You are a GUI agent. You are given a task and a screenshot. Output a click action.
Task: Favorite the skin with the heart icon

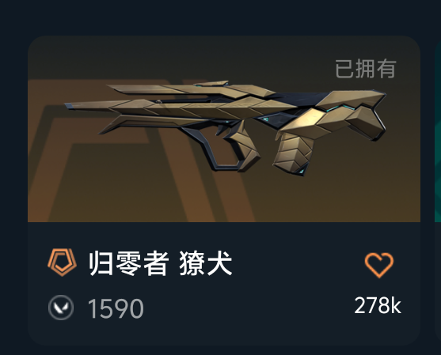tap(378, 265)
